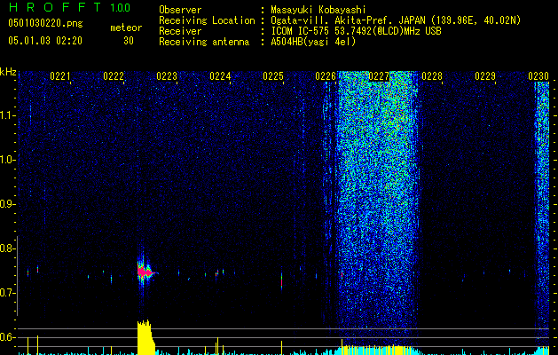This screenshot has width=558, height=355.
Task: Click the Receiving antenna field label
Action: point(204,42)
